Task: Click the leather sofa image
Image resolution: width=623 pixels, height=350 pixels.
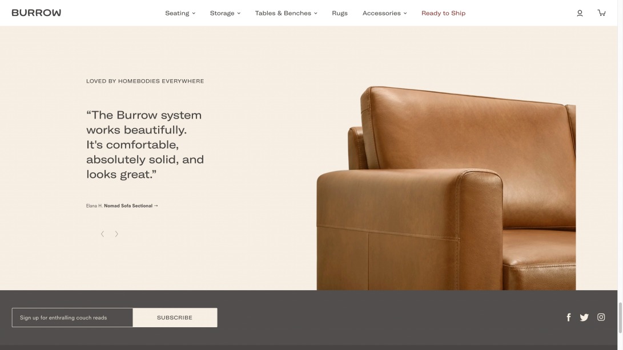Action: 446,188
